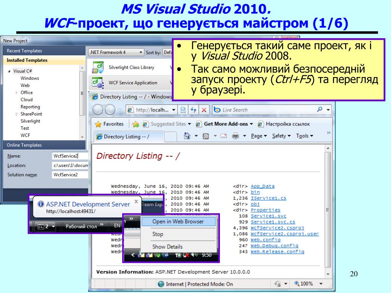
Task: Click the Solution name input field
Action: coord(70,175)
